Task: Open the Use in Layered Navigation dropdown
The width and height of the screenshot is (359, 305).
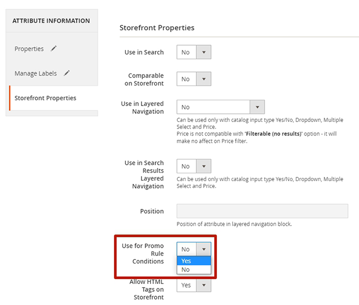Action: tap(220, 107)
